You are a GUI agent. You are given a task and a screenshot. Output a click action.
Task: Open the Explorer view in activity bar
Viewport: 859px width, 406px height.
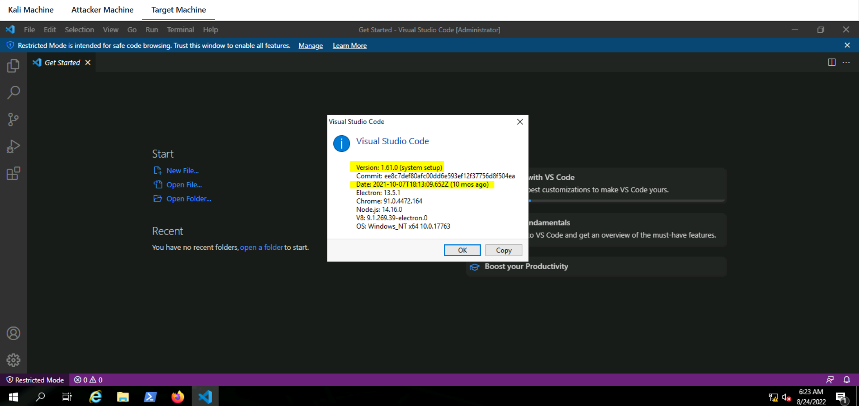(13, 66)
